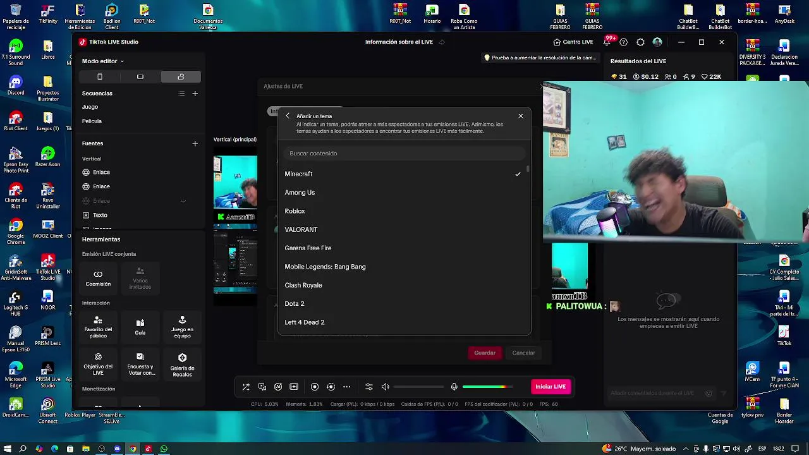Click the topic list scrollbar
The width and height of the screenshot is (809, 455).
point(528,169)
